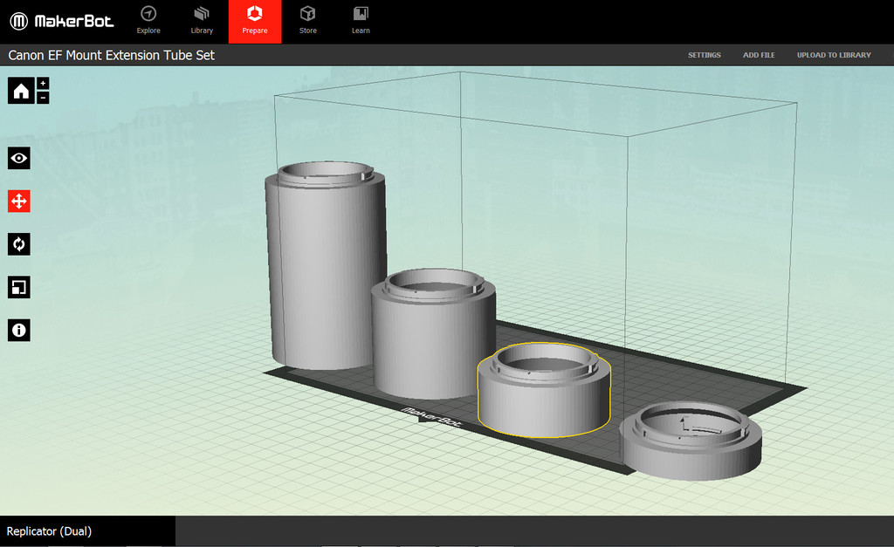This screenshot has height=547, width=894.
Task: Zoom in with the plus button
Action: [x=44, y=84]
